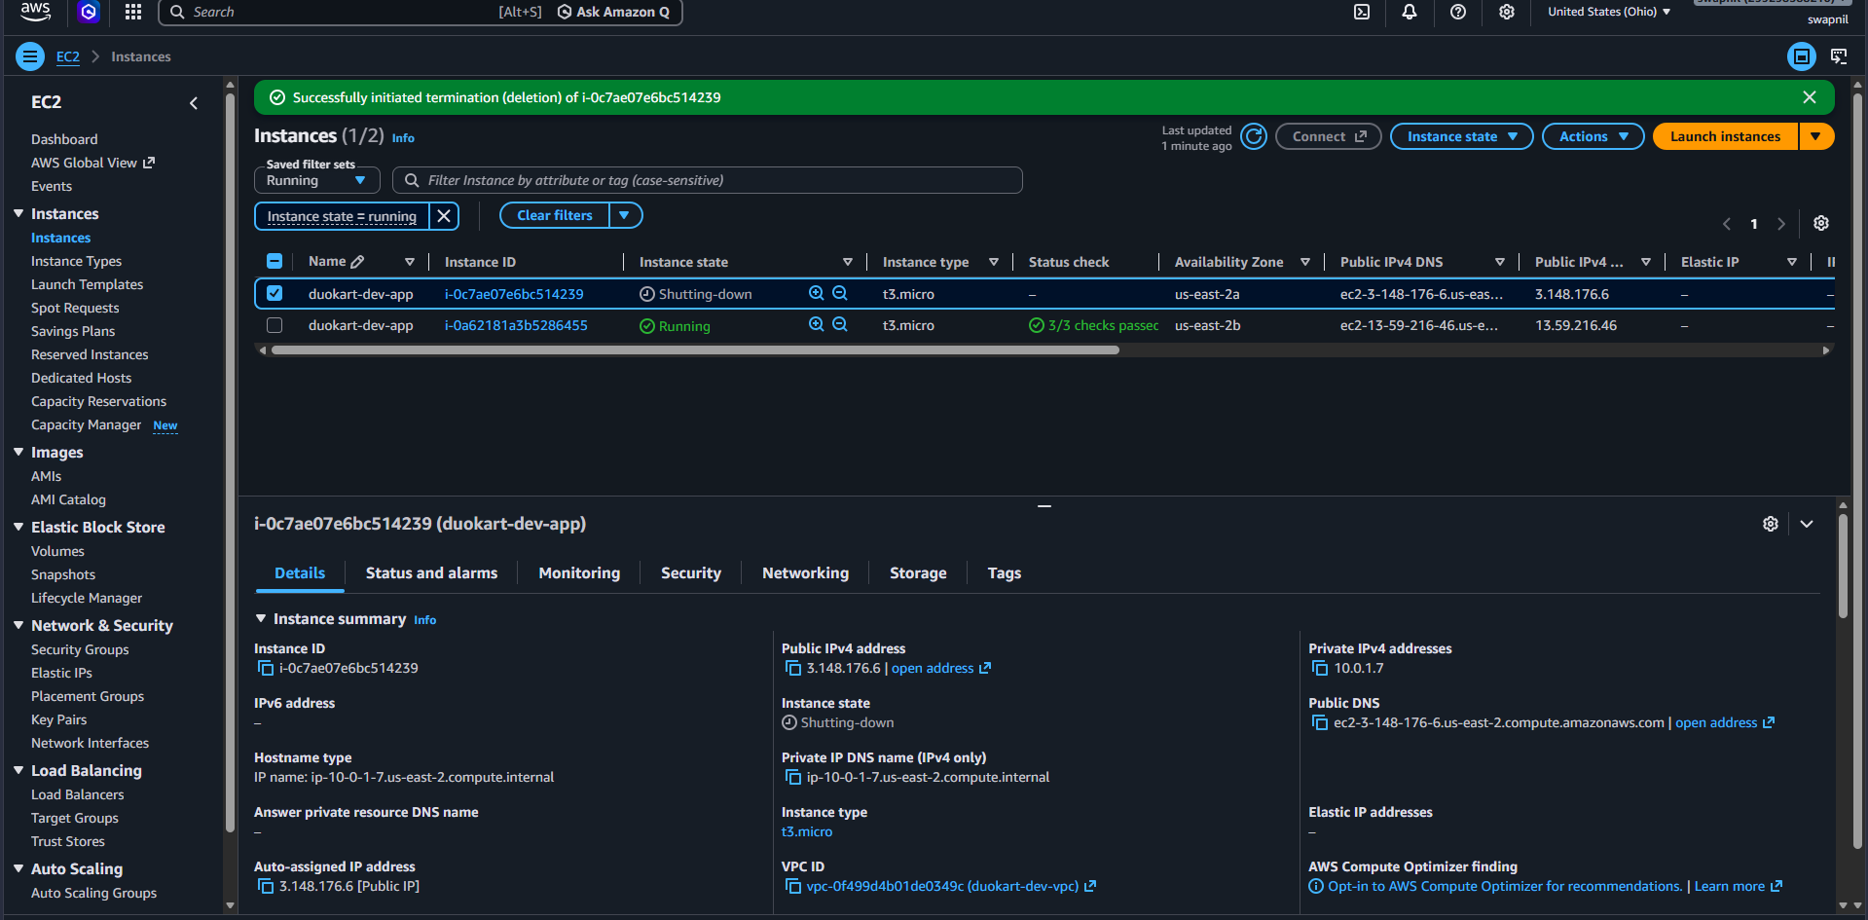
Task: Edit the Name column pencil icon
Action: [357, 261]
